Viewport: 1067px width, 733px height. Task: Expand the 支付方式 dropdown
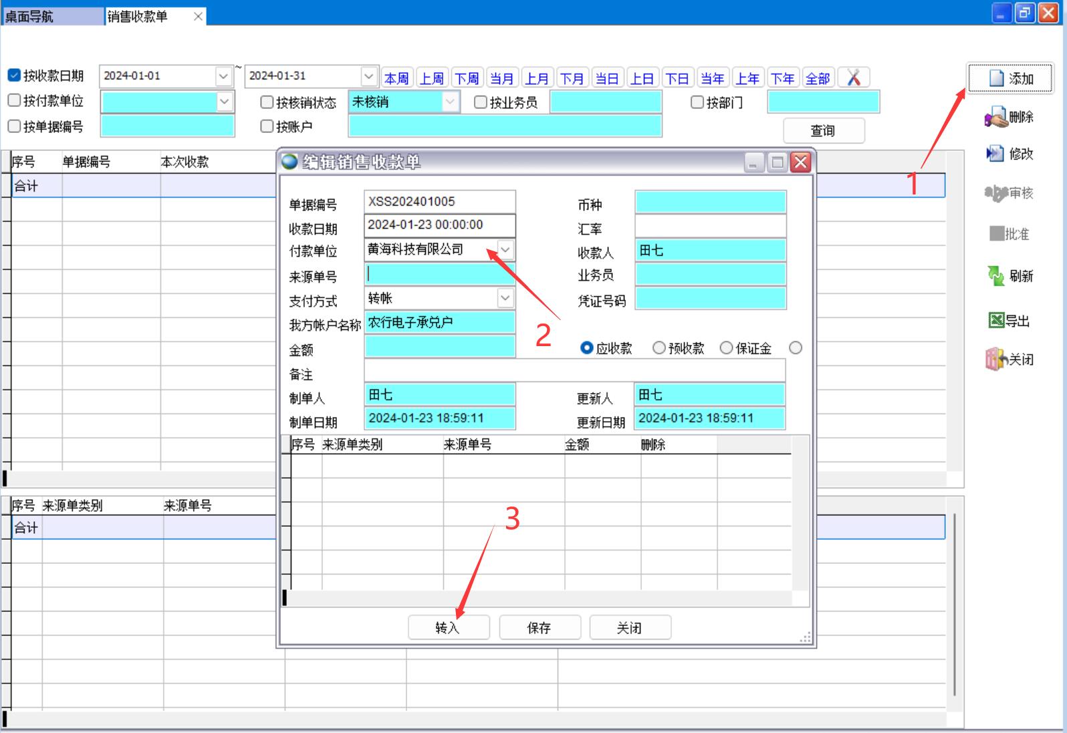[x=505, y=298]
